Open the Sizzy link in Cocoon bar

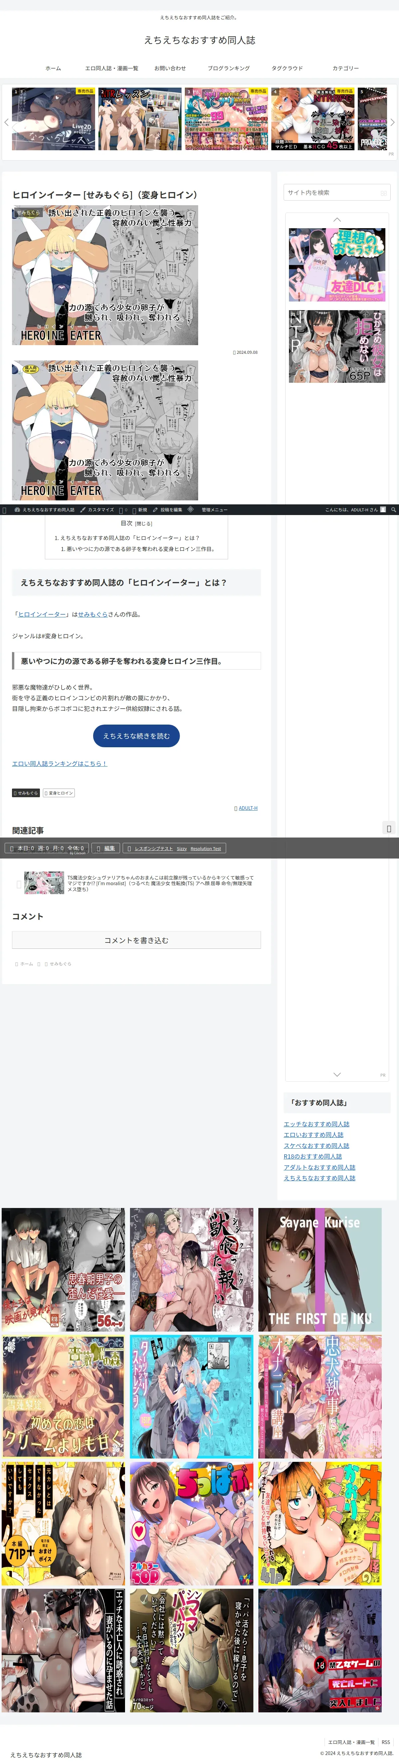coord(182,849)
